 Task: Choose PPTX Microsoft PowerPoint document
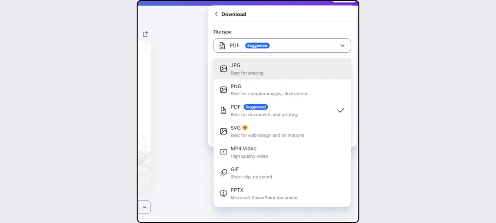(282, 193)
